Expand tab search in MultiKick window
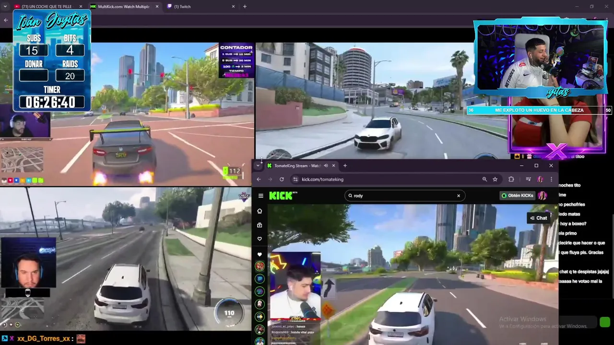The width and height of the screenshot is (614, 345). pos(5,7)
